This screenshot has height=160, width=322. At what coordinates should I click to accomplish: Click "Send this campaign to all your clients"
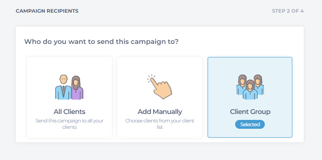69,124
